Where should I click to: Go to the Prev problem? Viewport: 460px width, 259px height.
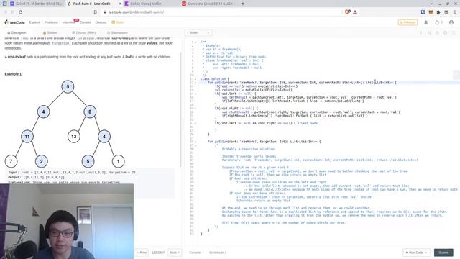pyautogui.click(x=142, y=253)
